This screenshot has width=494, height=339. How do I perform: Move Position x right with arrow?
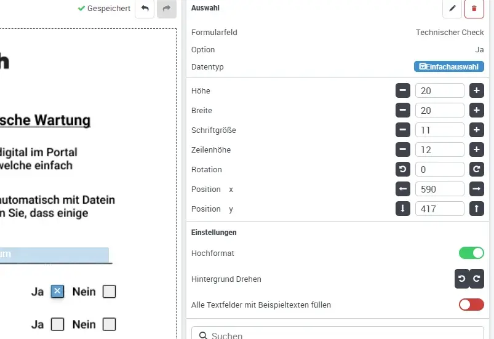tap(477, 189)
